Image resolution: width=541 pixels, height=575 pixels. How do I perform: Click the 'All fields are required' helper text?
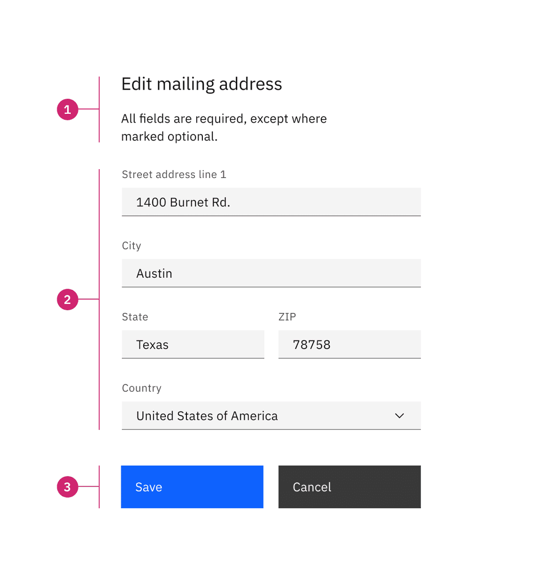coord(224,127)
